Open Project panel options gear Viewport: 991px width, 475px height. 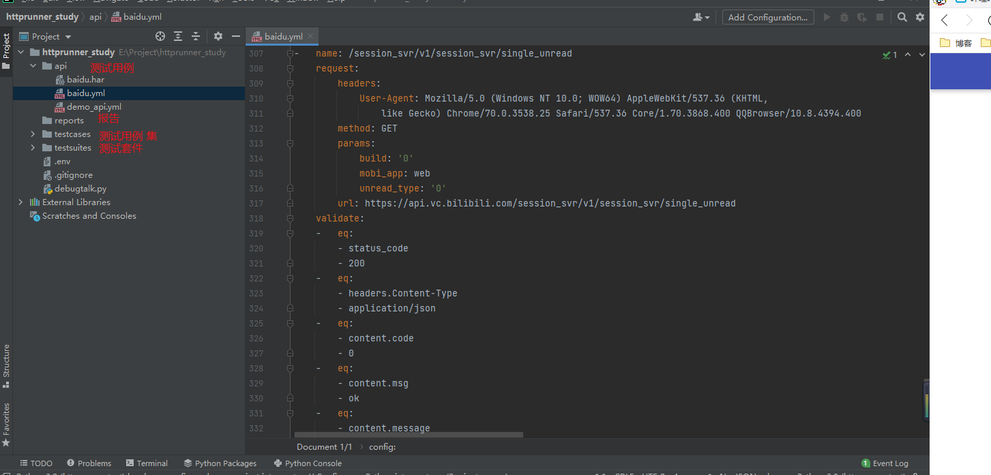tap(218, 36)
